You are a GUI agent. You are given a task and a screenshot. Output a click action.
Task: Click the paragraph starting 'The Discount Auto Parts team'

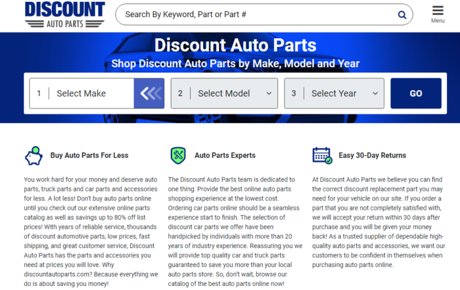235,231
